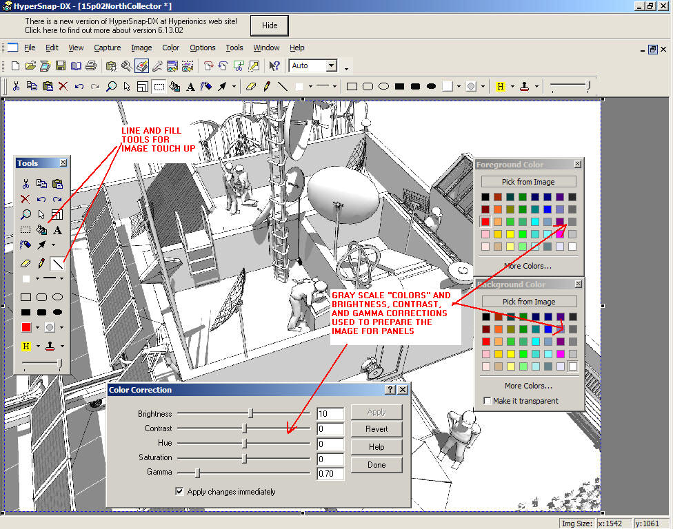Click the Revert button in Color Correction
Image resolution: width=673 pixels, height=529 pixels.
[376, 429]
